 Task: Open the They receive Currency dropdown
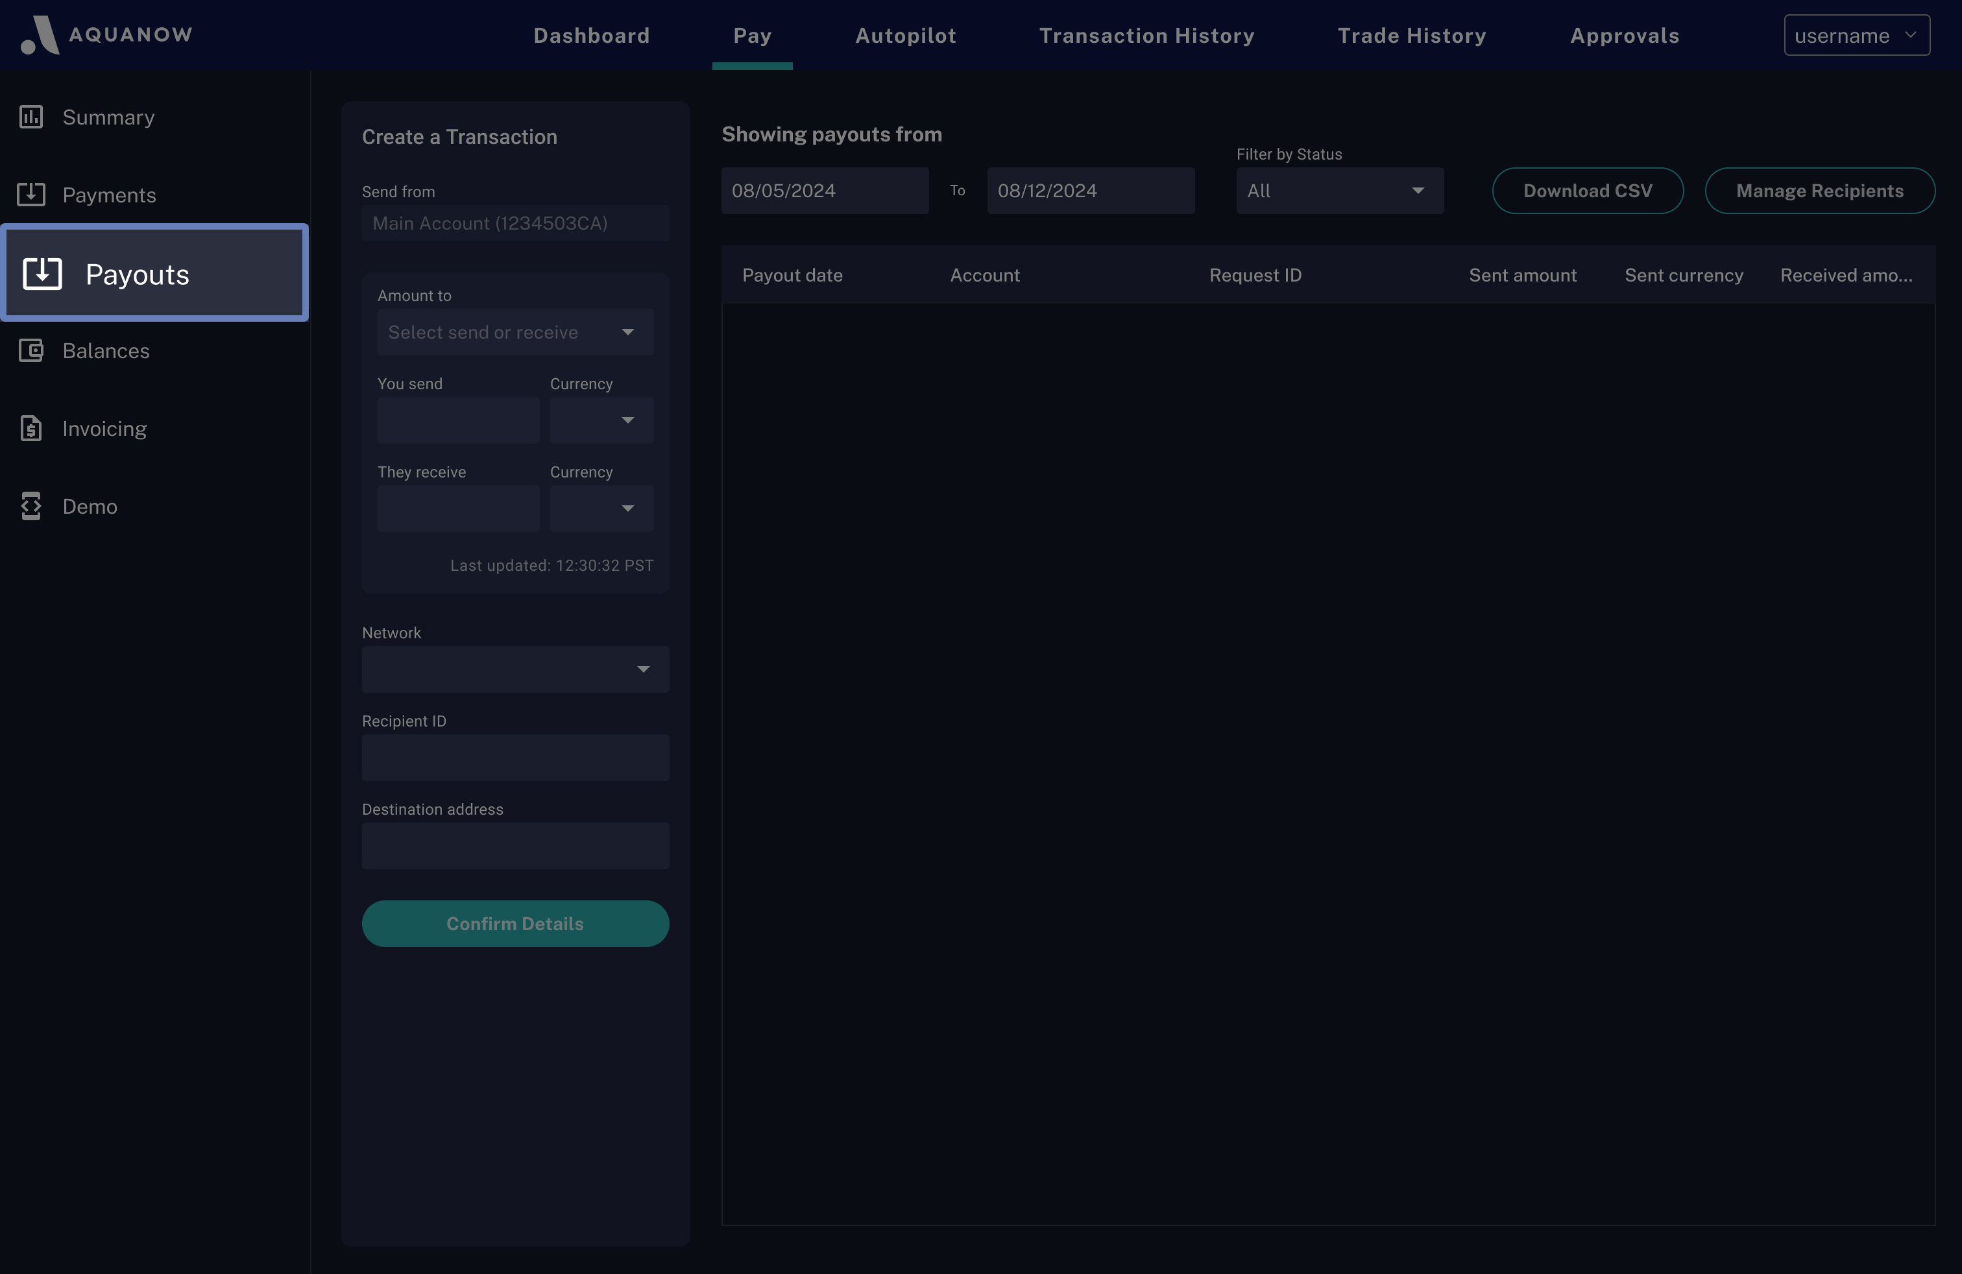point(601,509)
